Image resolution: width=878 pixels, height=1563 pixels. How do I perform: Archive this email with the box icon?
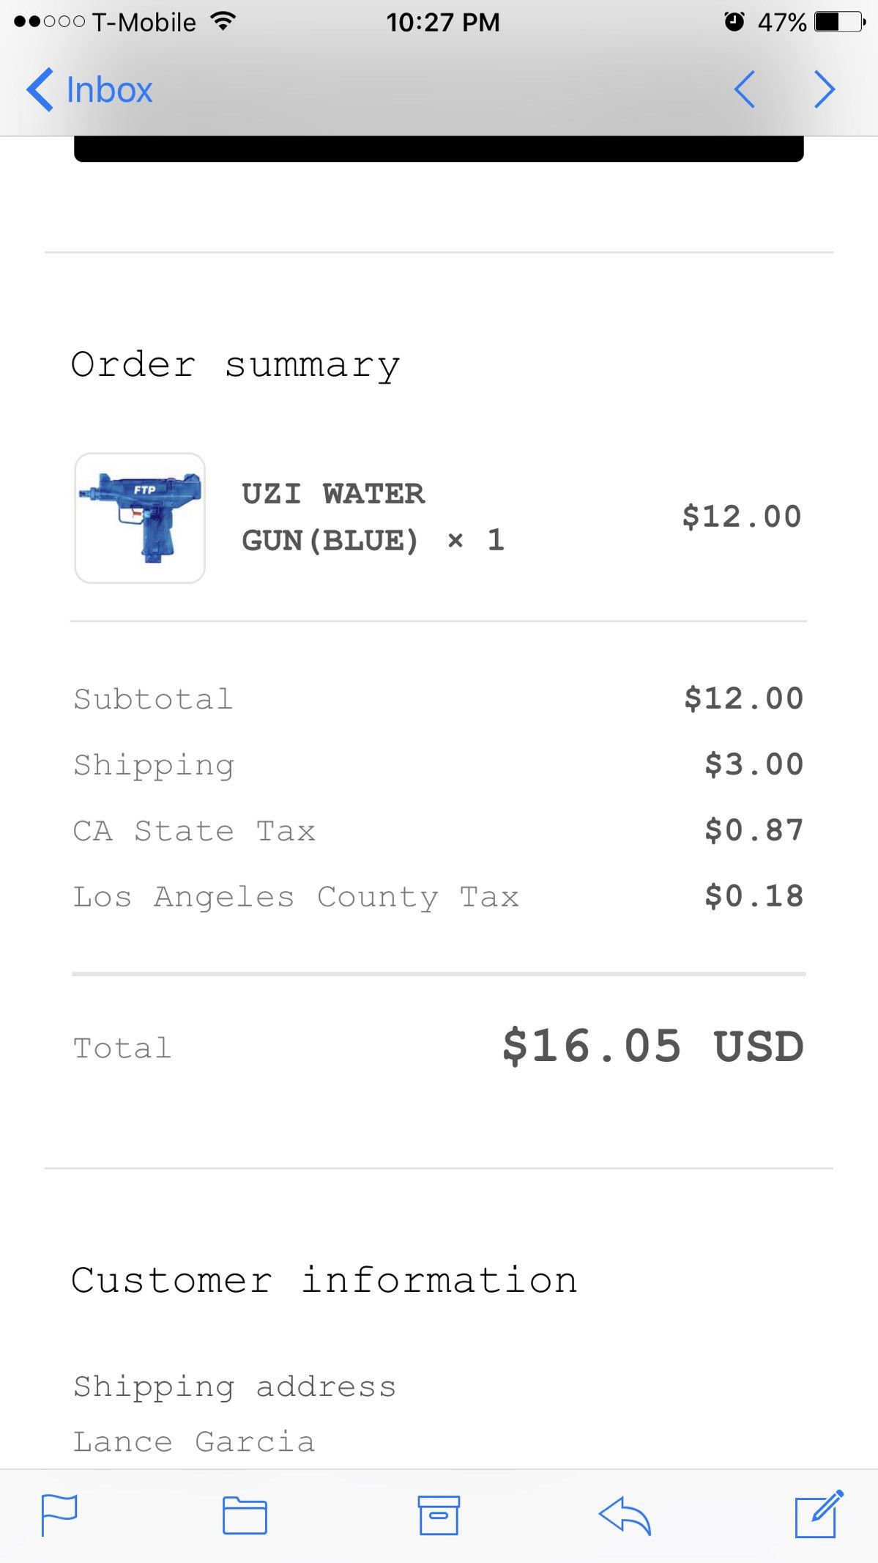click(439, 1515)
